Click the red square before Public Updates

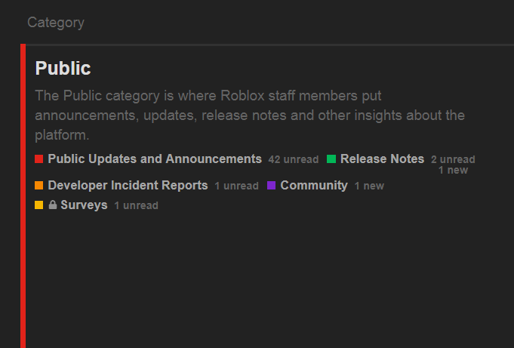[39, 159]
